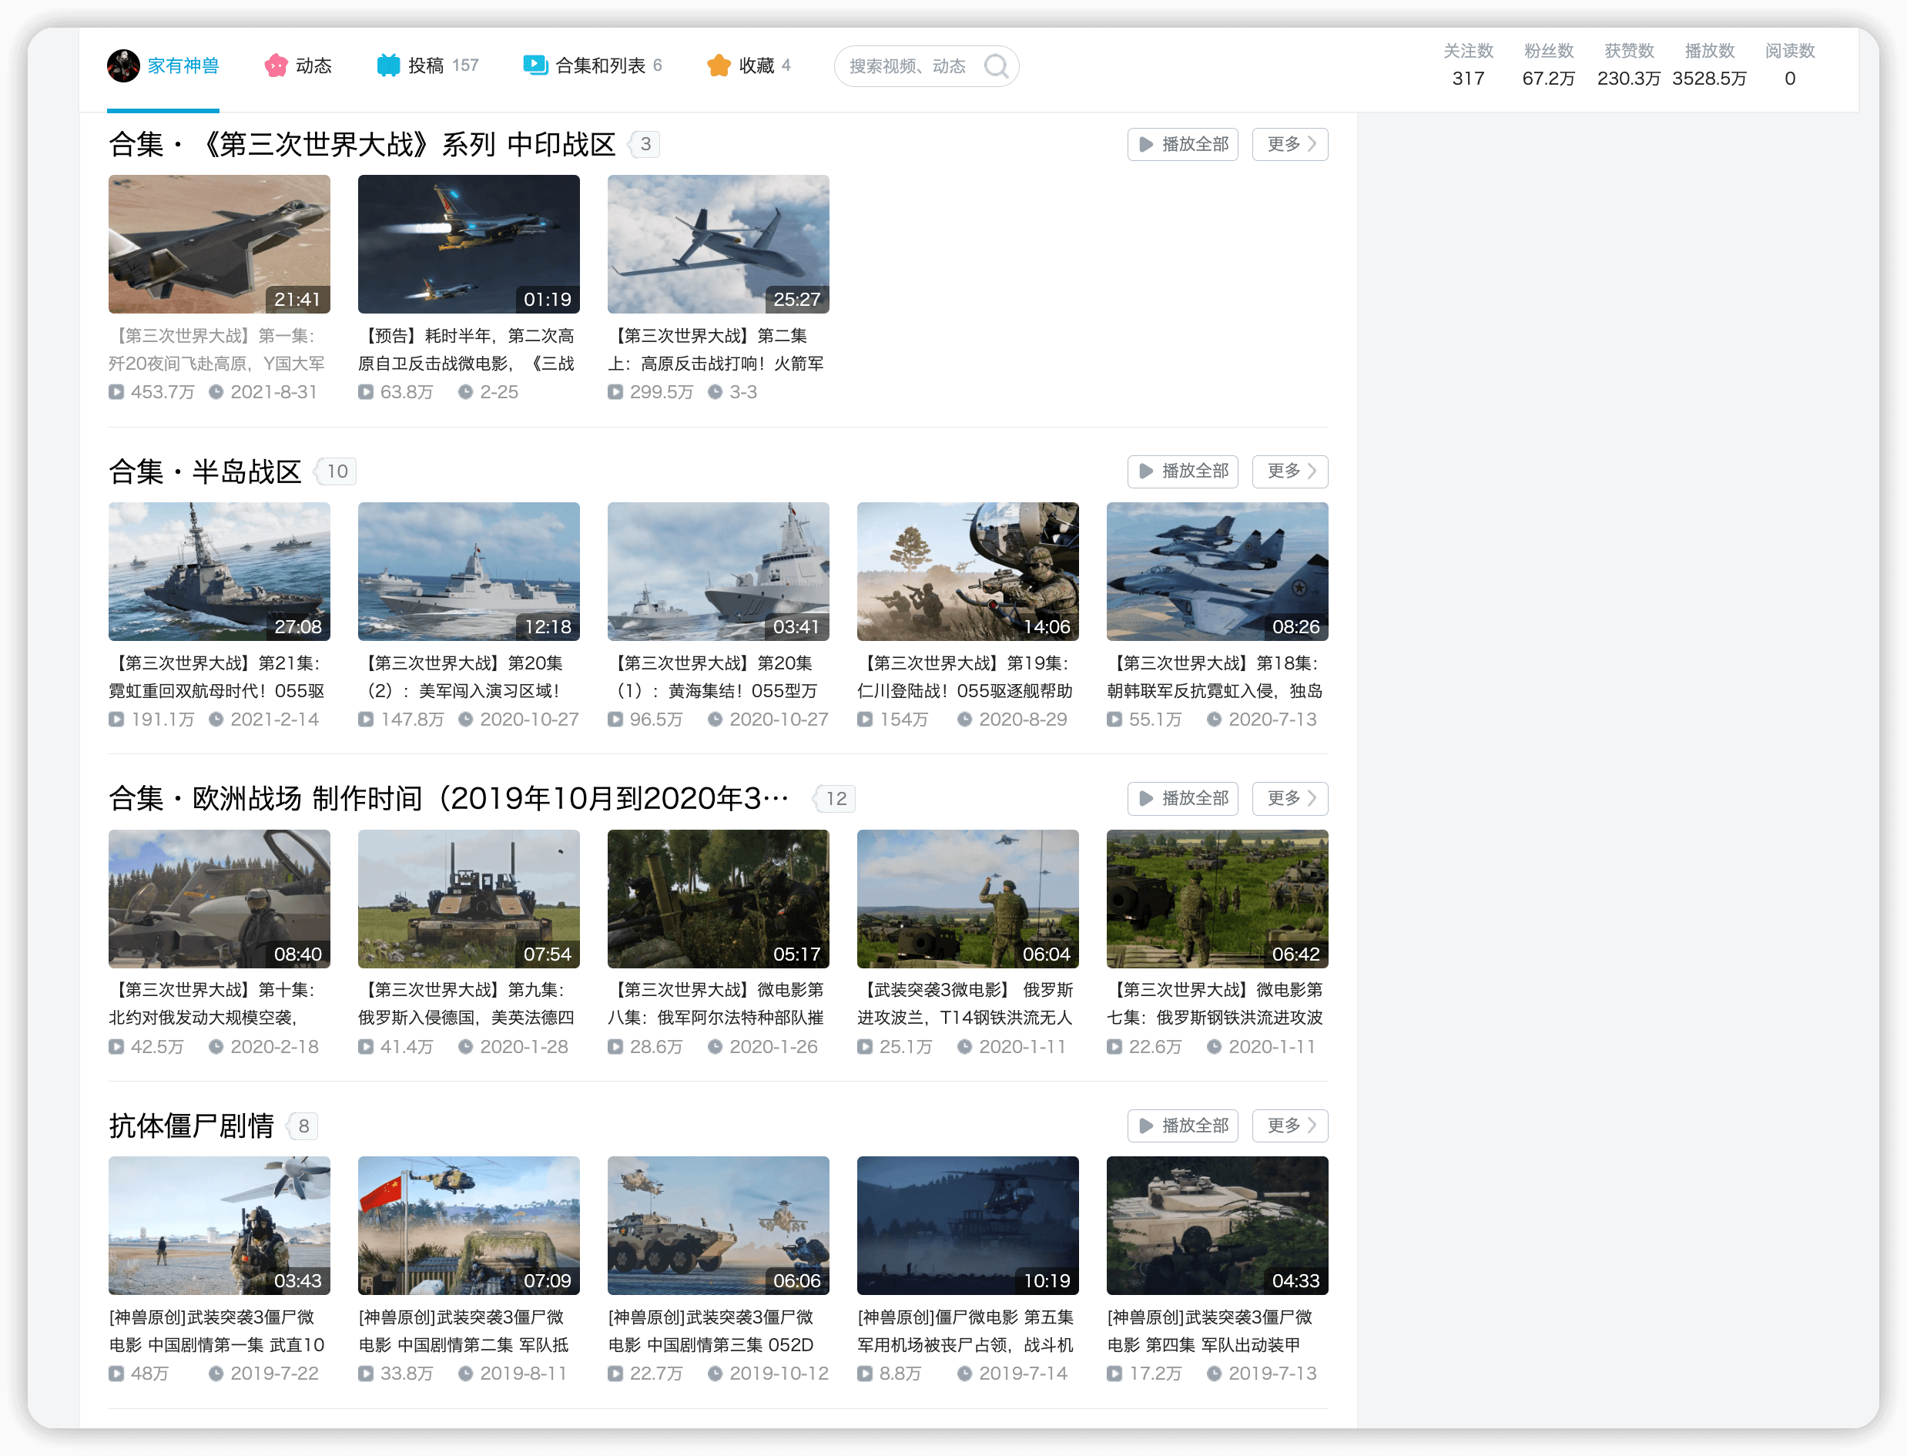Open the 投稿 157 tab
Viewport: 1907px width, 1456px height.
pos(428,66)
